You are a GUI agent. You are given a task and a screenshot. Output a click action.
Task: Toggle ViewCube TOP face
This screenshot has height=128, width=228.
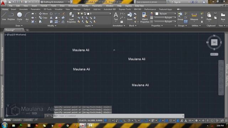(x=214, y=42)
